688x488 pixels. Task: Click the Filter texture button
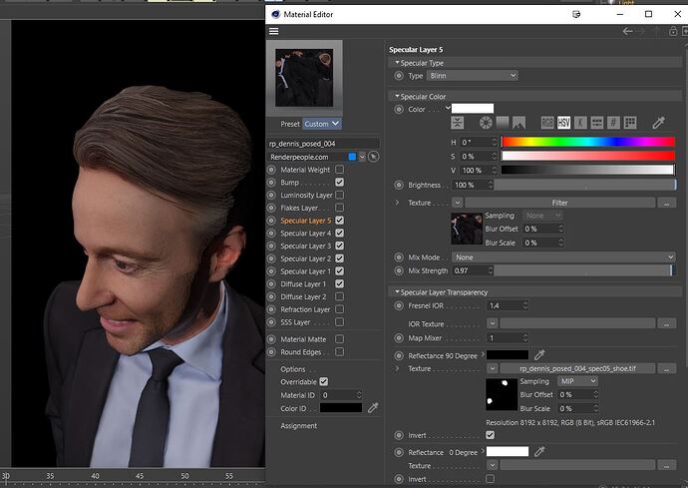tap(560, 203)
